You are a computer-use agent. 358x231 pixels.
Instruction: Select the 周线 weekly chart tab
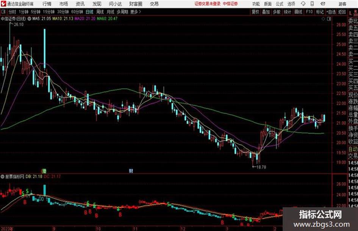pyautogui.click(x=100, y=12)
